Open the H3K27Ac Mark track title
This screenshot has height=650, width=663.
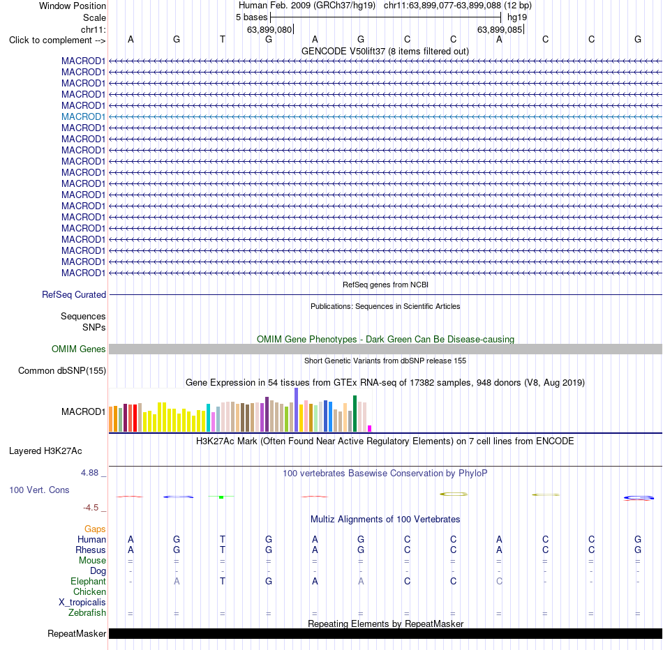click(385, 441)
